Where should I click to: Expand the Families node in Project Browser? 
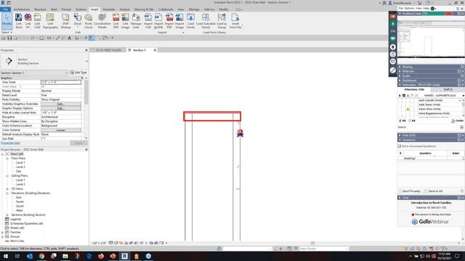click(x=3, y=232)
